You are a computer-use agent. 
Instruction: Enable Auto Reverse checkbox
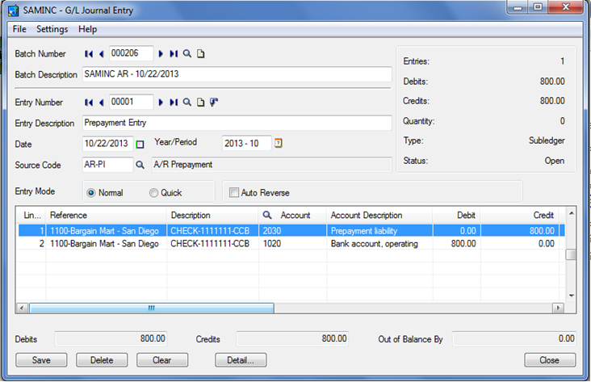point(234,193)
